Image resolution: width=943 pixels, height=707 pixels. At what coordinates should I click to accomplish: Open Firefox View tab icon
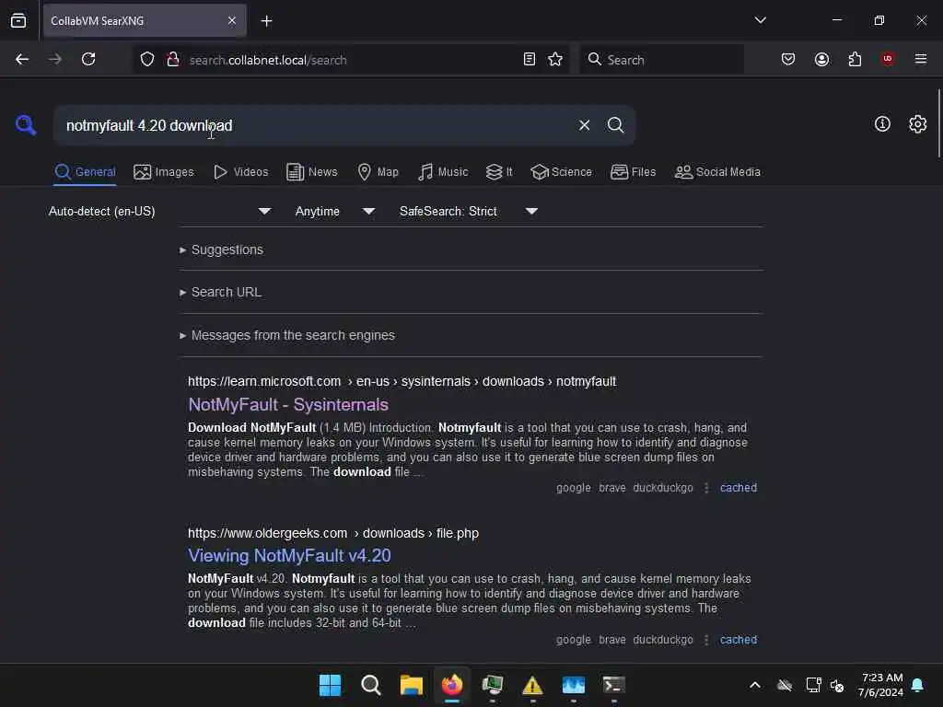[18, 20]
